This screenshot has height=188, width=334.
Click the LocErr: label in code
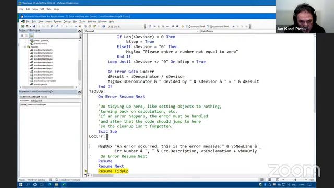(x=97, y=136)
